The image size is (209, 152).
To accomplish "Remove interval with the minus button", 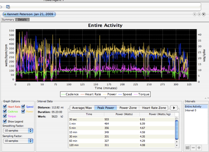I will coord(193,148).
